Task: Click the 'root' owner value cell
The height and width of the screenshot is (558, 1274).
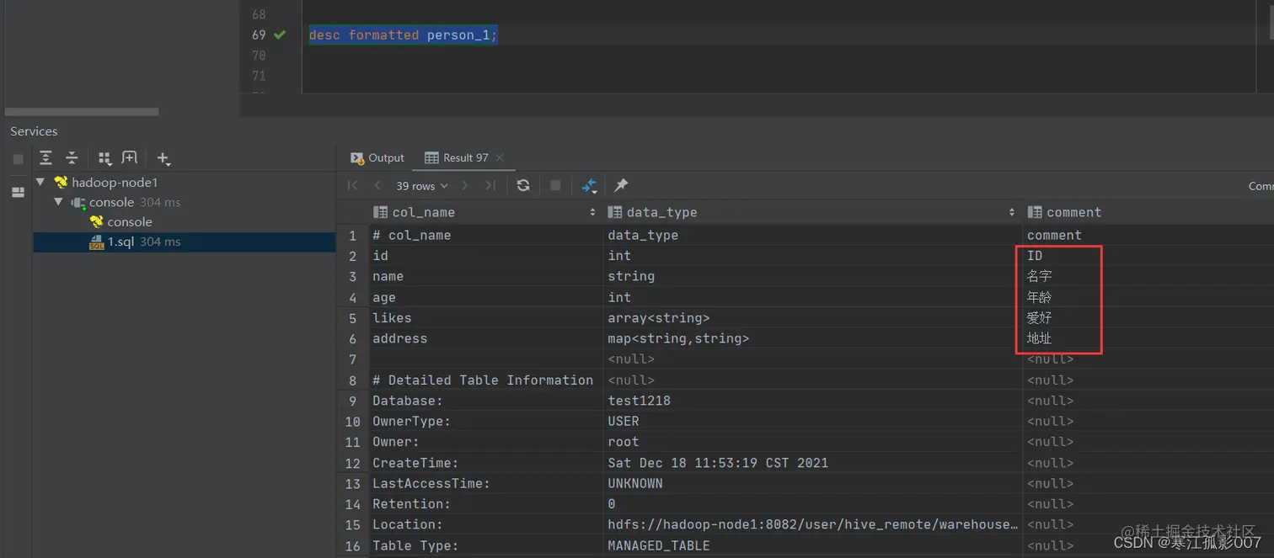Action: point(812,442)
